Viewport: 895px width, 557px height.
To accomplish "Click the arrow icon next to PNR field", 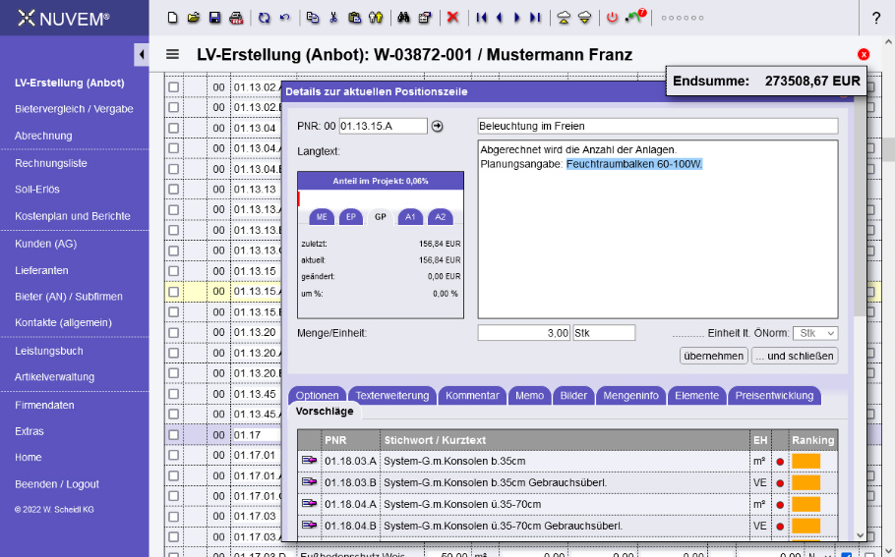I will pos(438,126).
